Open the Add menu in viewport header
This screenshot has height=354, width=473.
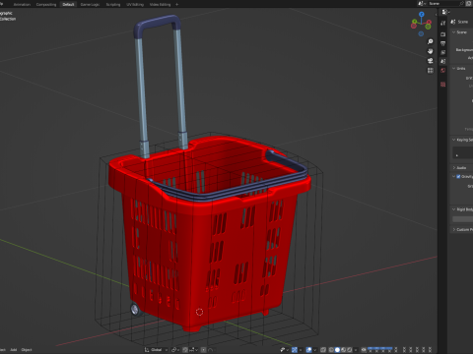pos(14,350)
